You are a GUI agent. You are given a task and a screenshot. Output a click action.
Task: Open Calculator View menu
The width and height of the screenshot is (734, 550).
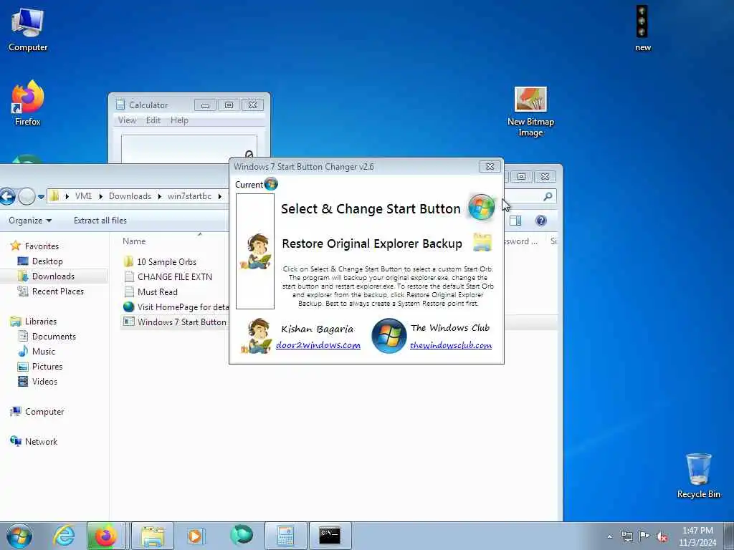(x=127, y=120)
